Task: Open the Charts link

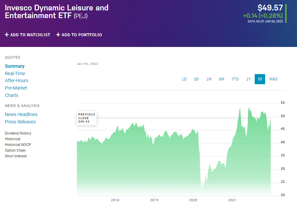Action: point(11,95)
